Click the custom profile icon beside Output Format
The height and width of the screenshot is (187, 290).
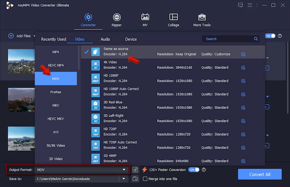[x=135, y=170]
